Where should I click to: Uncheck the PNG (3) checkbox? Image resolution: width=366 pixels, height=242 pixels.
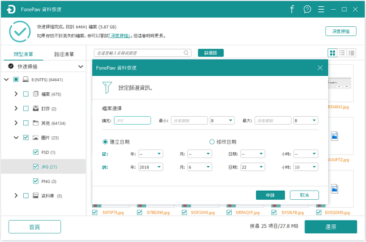(x=35, y=181)
